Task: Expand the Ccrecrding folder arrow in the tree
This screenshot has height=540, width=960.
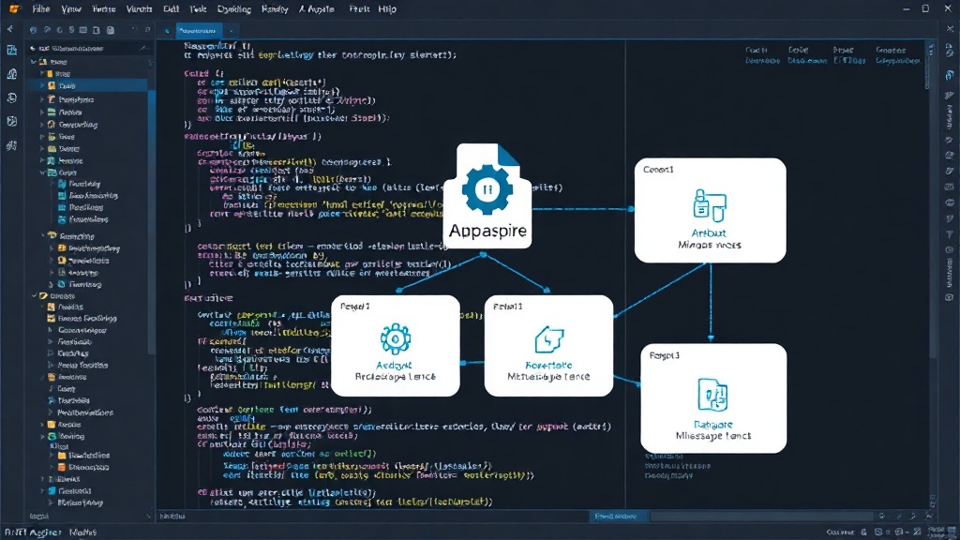Action: click(x=42, y=125)
